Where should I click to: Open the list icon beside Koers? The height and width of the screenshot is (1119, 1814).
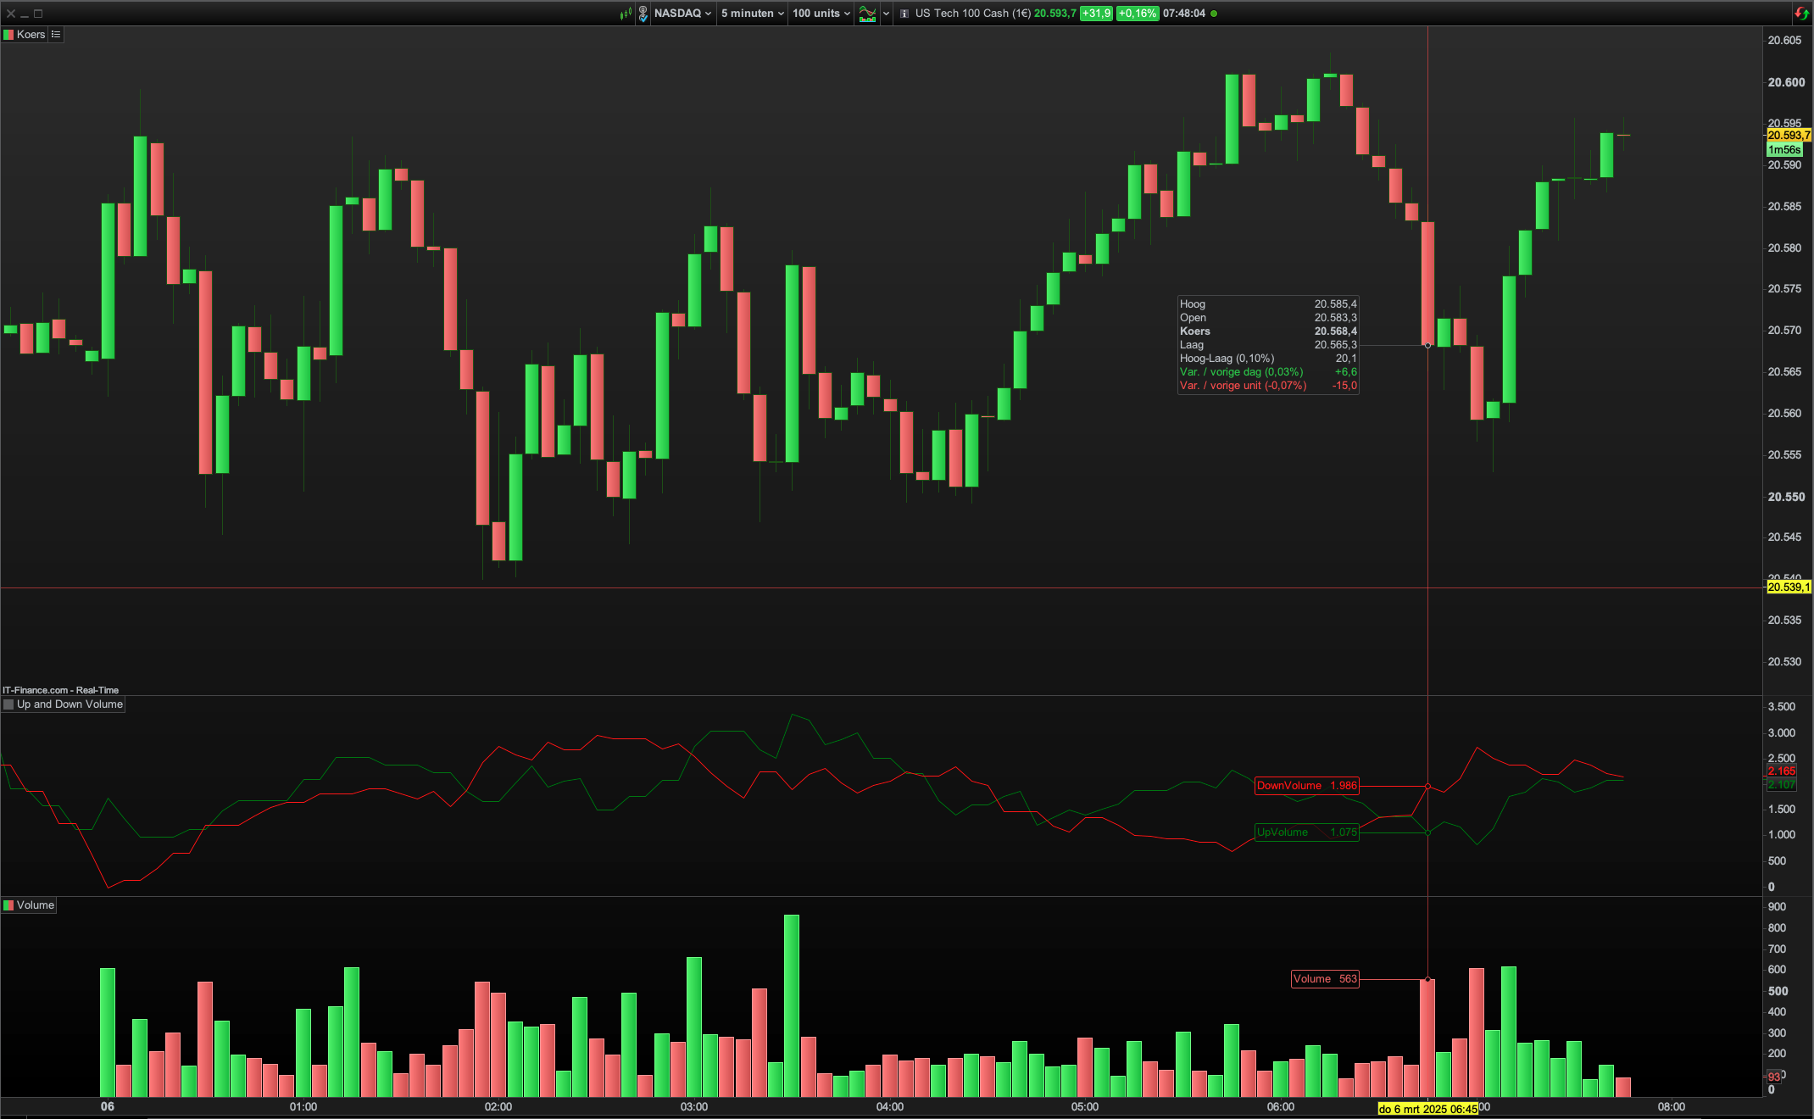[56, 35]
